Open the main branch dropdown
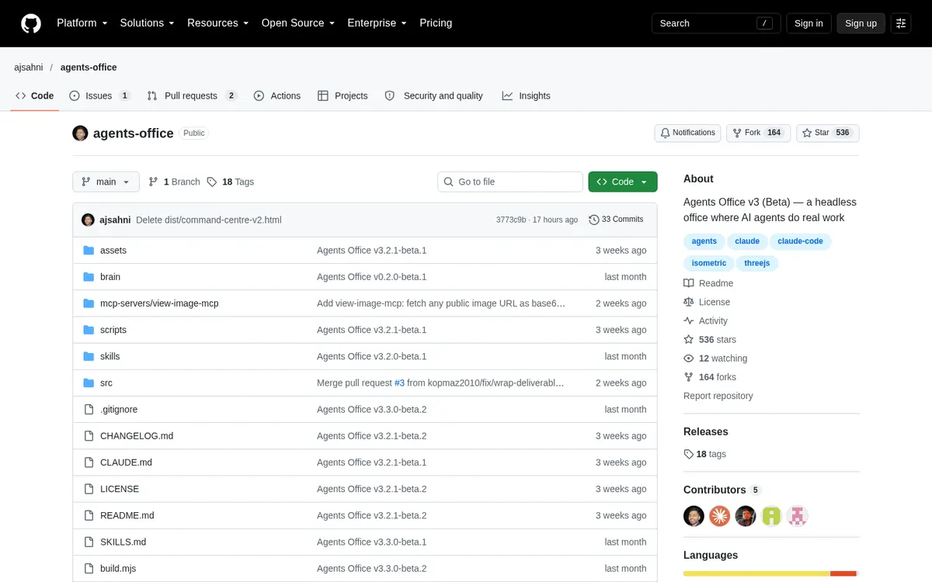Viewport: 932px width, 582px height. point(106,182)
